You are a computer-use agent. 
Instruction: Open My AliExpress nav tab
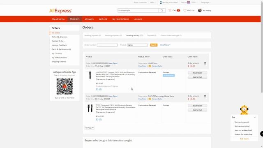tap(58, 19)
